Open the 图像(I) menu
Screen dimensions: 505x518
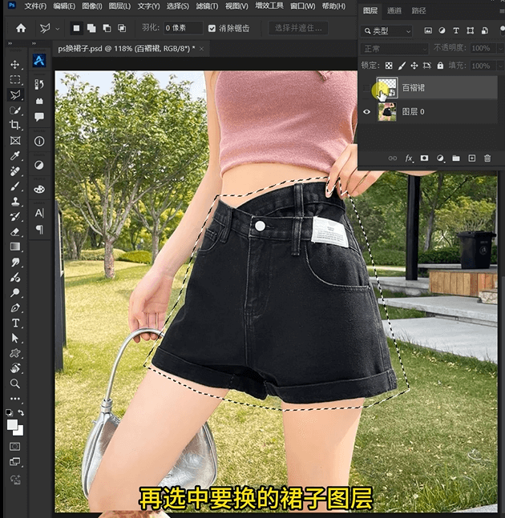pos(92,6)
